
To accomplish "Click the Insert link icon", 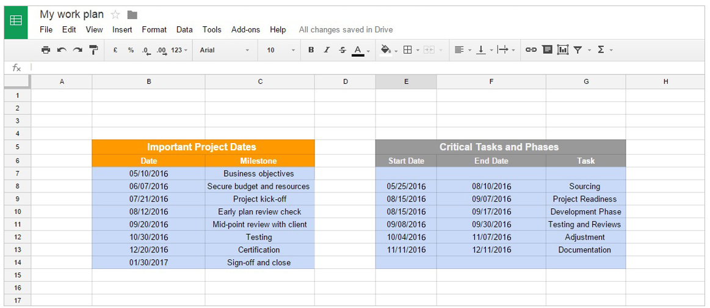I will (531, 50).
